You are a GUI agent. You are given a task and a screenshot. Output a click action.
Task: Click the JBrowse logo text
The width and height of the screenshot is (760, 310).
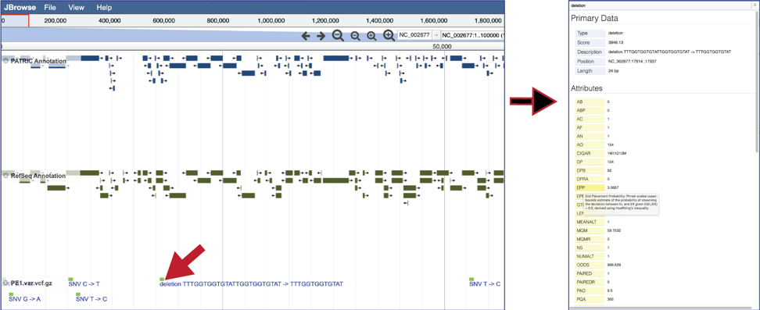[20, 7]
